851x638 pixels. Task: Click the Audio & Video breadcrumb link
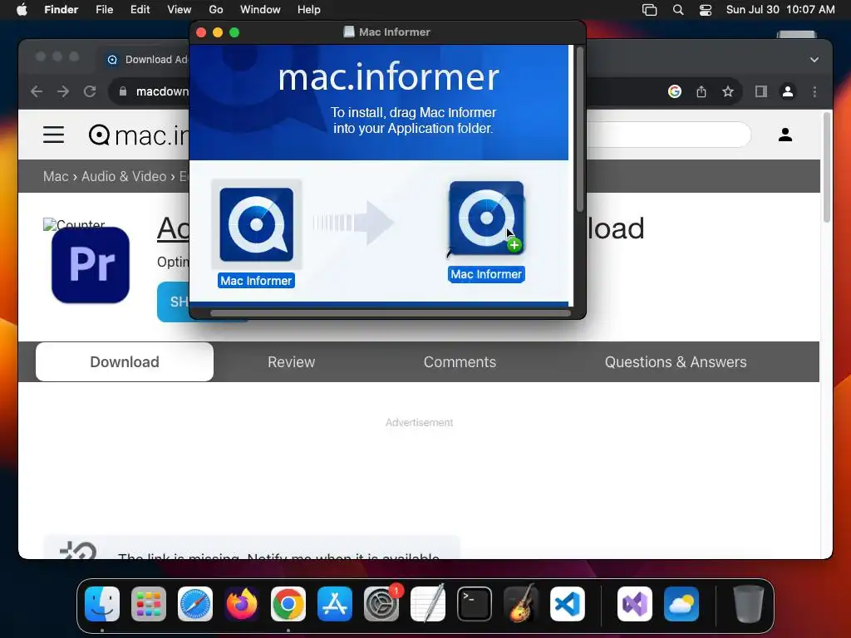pyautogui.click(x=124, y=176)
